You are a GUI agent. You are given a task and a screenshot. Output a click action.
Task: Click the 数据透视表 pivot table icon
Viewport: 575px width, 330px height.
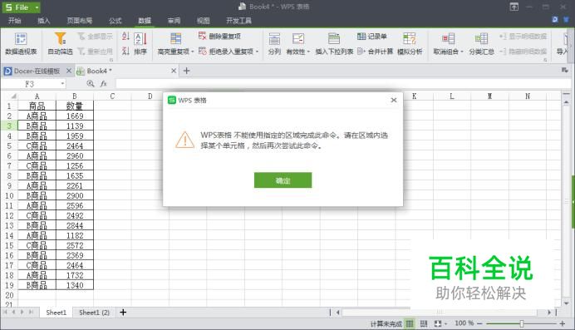[x=21, y=39]
